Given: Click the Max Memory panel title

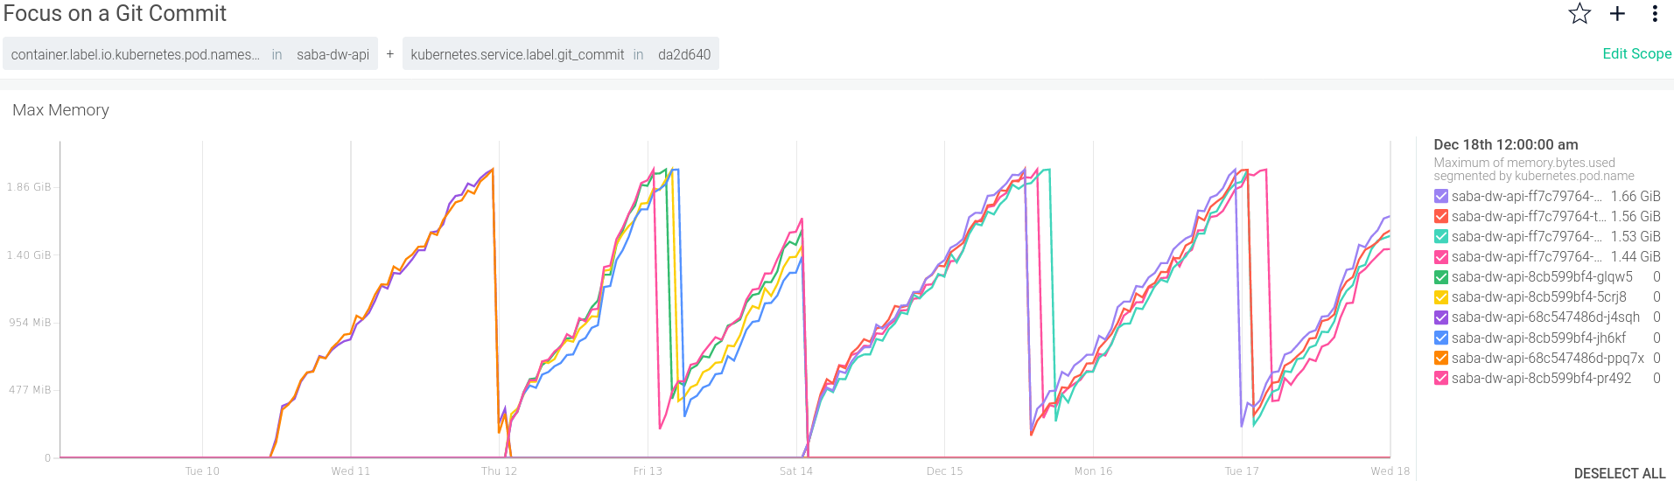Looking at the screenshot, I should 60,110.
